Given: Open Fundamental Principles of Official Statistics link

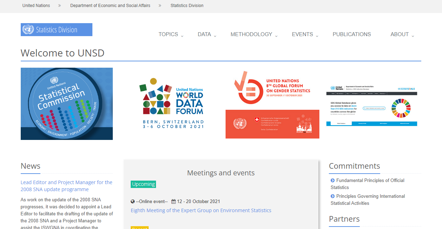Looking at the screenshot, I should (368, 184).
